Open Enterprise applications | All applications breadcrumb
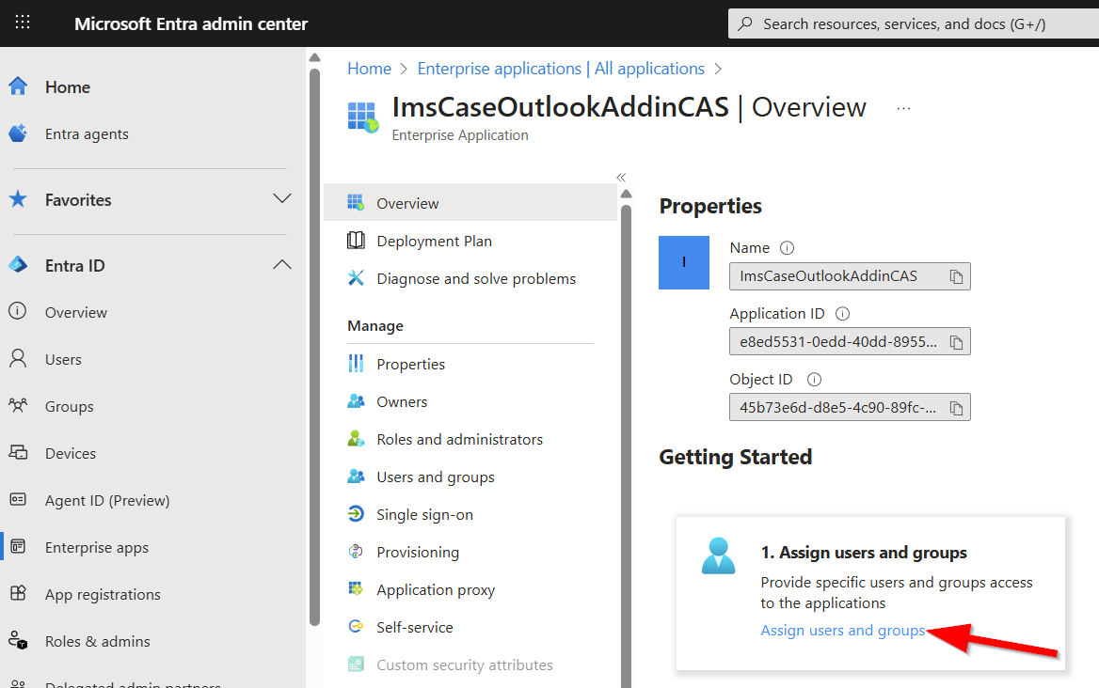The height and width of the screenshot is (688, 1099). pos(561,69)
